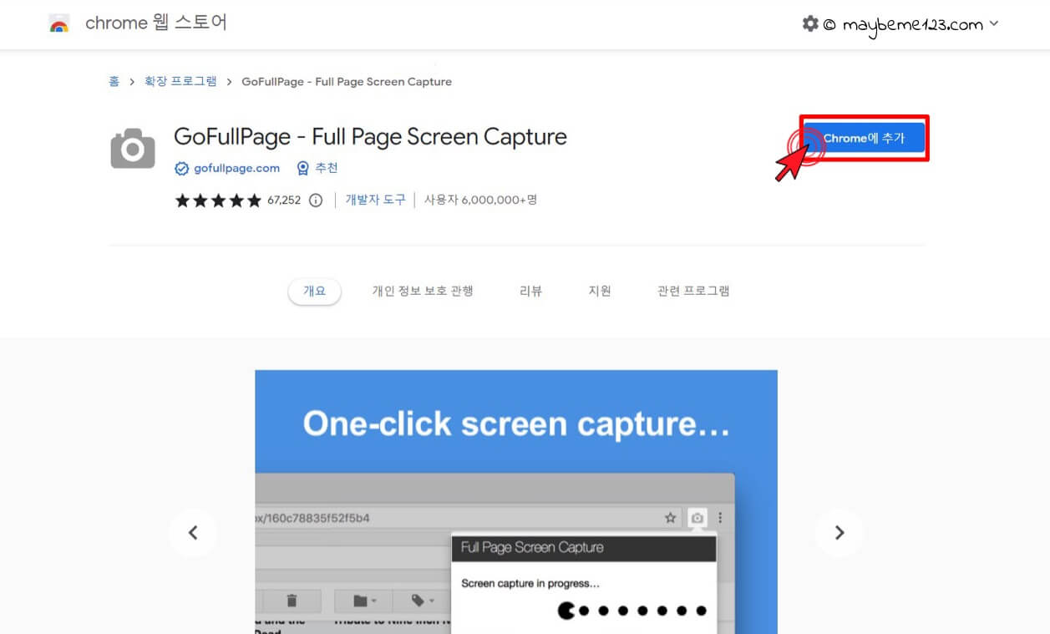
Task: Switch to the 관련 프로그램 tab
Action: click(693, 291)
